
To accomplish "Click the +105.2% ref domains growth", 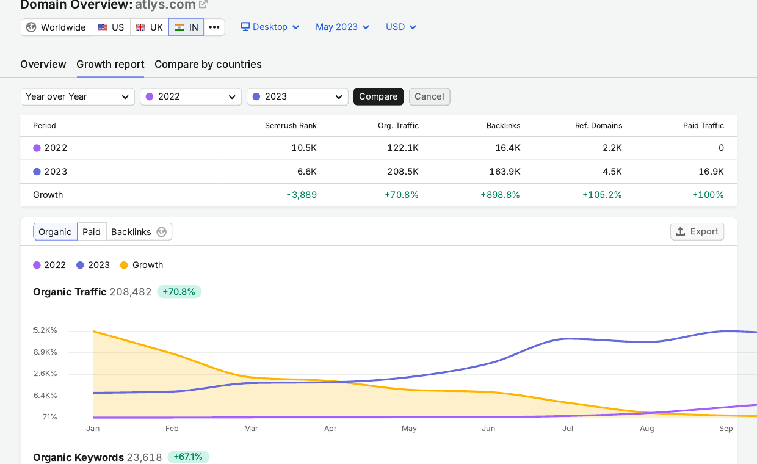I will pyautogui.click(x=602, y=195).
